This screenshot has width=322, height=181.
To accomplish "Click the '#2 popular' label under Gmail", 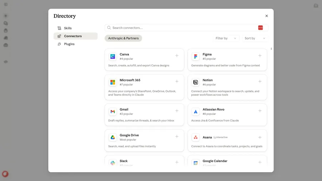I will pyautogui.click(x=126, y=114).
